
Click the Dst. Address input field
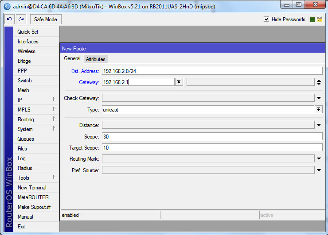pos(212,71)
